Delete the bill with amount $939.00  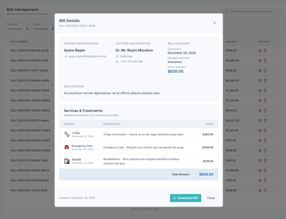pos(265,191)
